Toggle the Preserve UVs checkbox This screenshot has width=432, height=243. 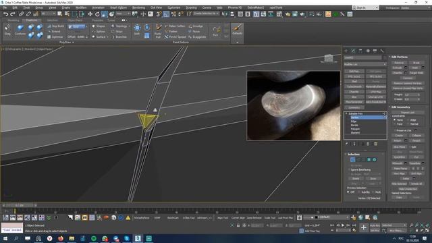click(x=395, y=130)
